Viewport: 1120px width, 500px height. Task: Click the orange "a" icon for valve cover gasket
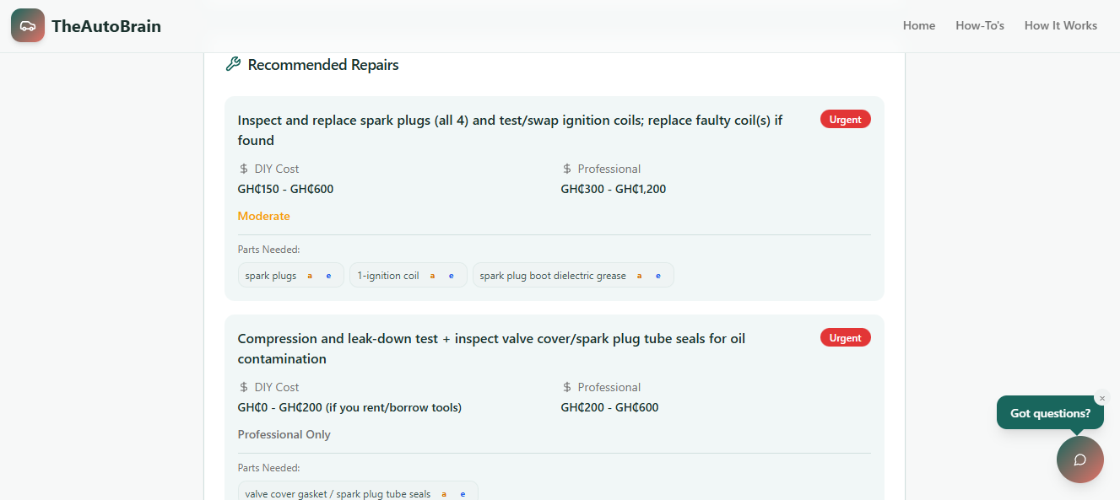444,494
